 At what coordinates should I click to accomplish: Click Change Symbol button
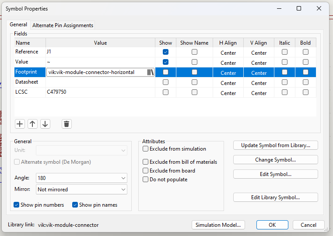pyautogui.click(x=275, y=160)
